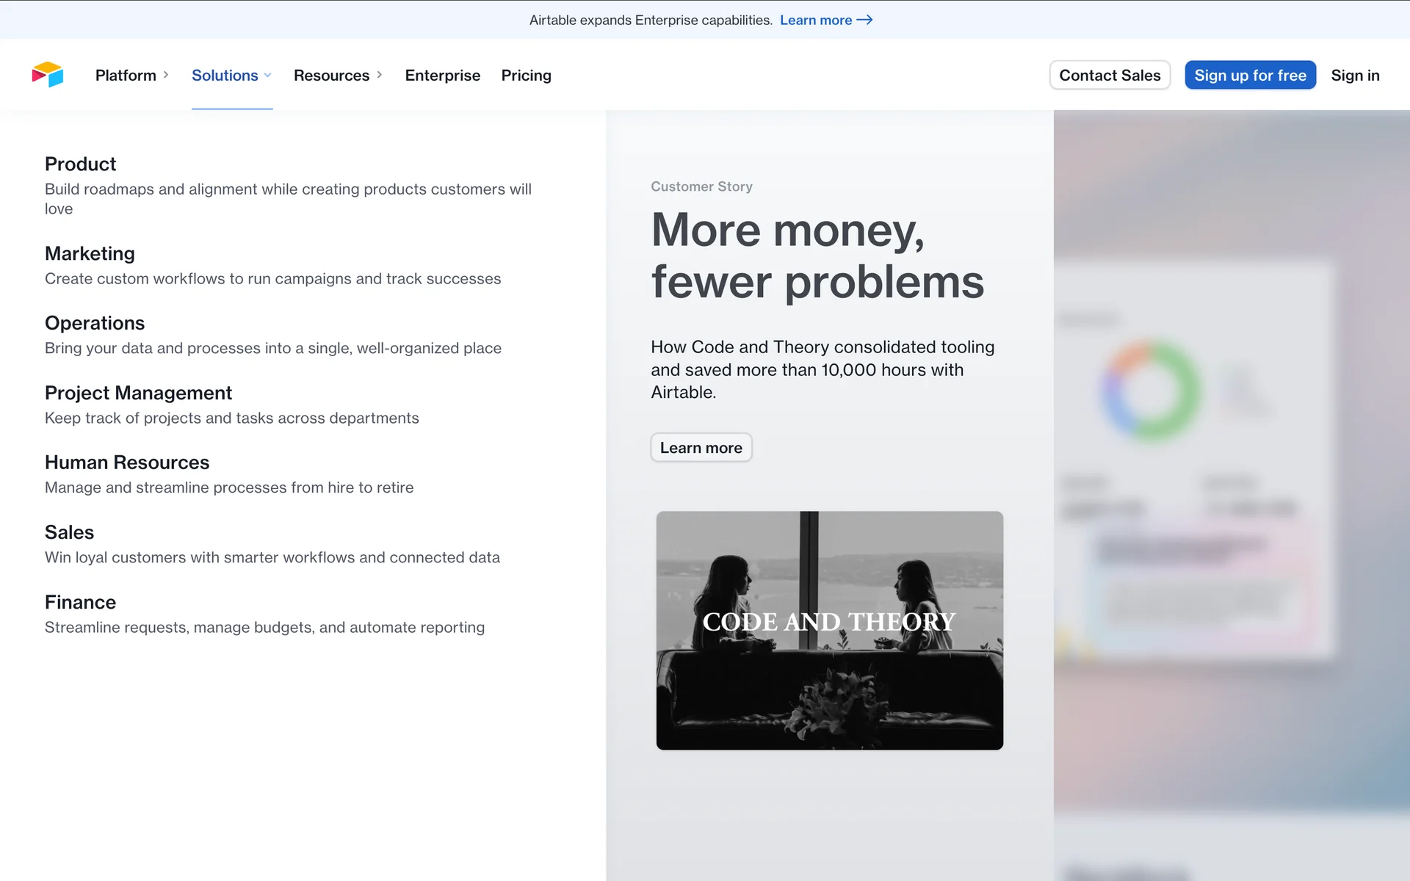1410x881 pixels.
Task: Choose the Operations solution entry
Action: point(95,323)
